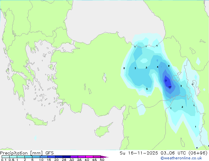
Task: Click the 0.5–1 mm legend color box
Action: [13, 157]
